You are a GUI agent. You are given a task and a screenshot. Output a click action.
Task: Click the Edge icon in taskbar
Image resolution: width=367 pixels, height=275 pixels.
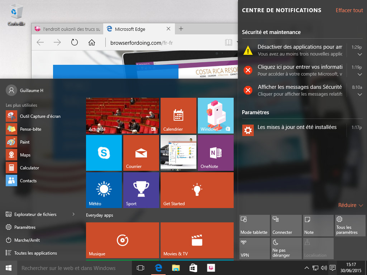(158, 268)
